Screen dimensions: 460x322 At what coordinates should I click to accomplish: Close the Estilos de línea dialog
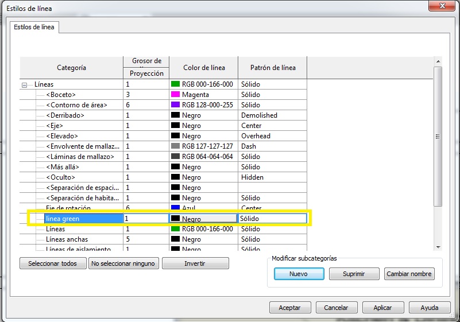(x=442, y=6)
